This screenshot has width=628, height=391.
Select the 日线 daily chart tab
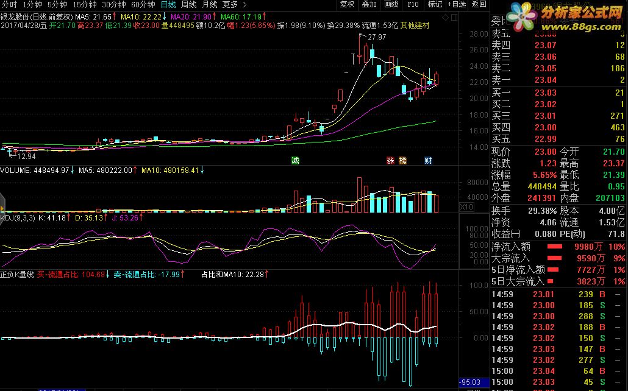tap(168, 5)
